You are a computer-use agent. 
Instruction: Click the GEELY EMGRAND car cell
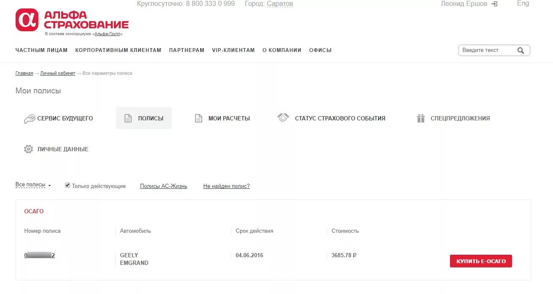pos(134,259)
